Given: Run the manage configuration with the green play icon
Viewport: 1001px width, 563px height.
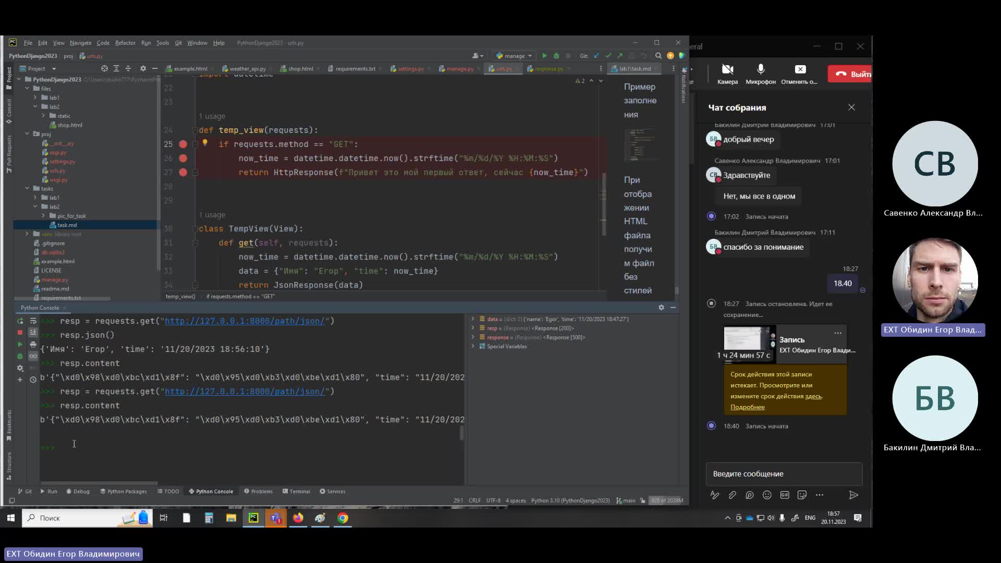Looking at the screenshot, I should point(544,56).
